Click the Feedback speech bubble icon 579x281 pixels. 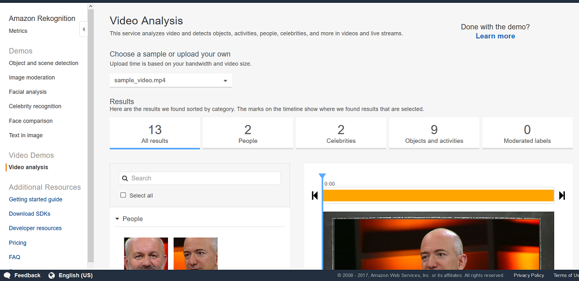click(7, 275)
